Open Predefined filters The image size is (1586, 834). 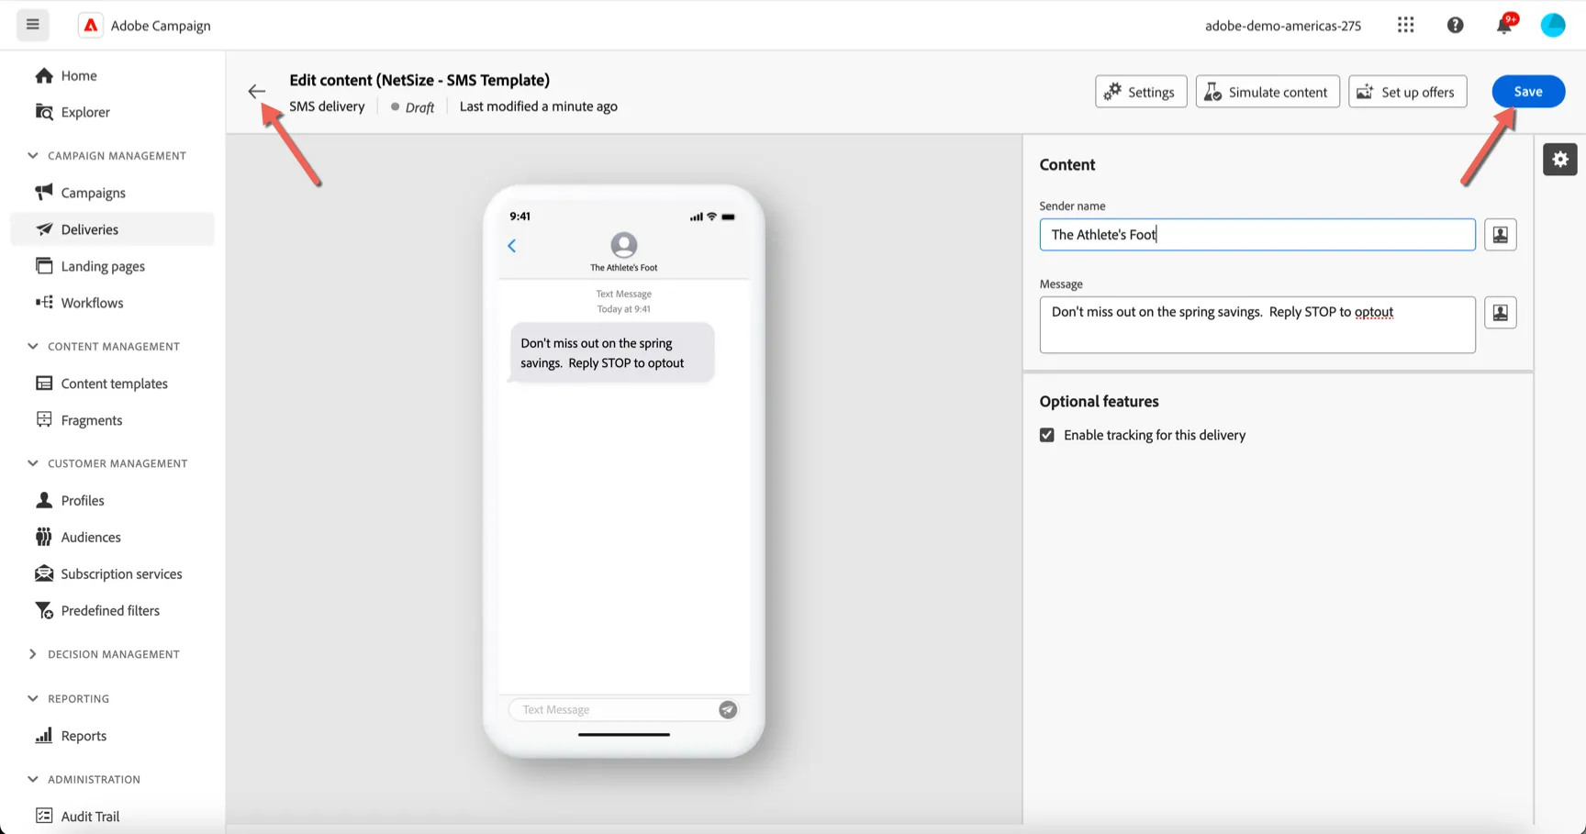click(x=112, y=610)
